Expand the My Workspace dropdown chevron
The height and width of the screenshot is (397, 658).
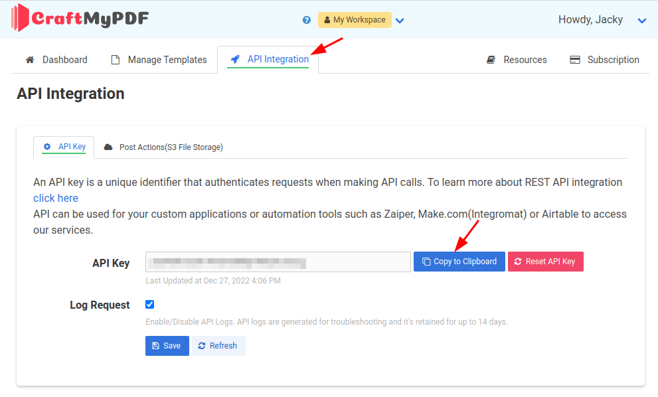coord(400,21)
